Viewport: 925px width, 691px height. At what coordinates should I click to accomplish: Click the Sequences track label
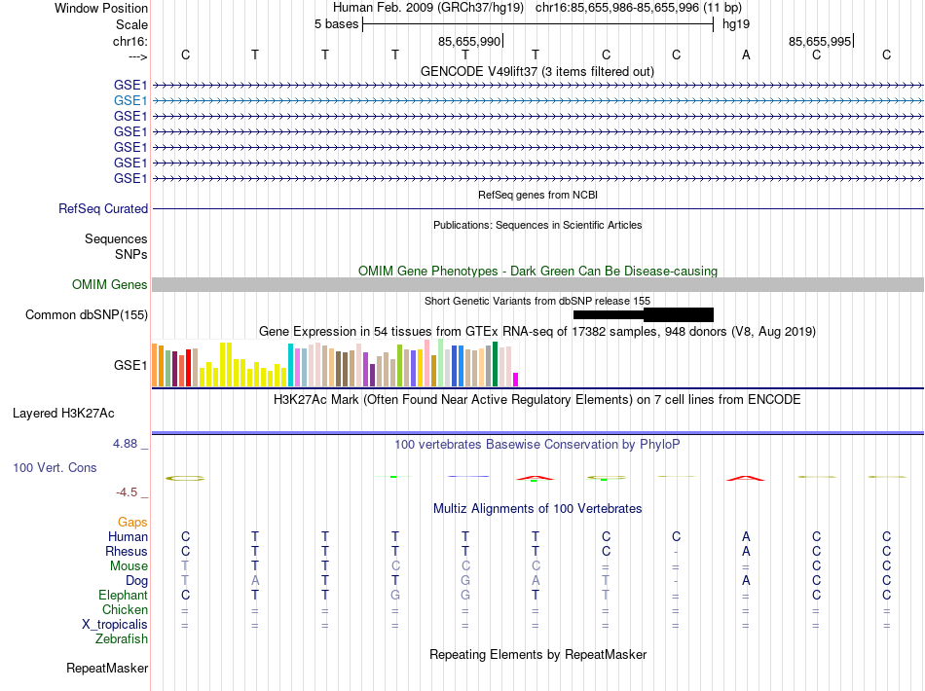coord(116,238)
